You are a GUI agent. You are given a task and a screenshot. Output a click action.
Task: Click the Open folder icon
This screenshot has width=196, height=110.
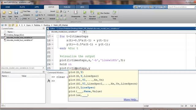(10, 12)
